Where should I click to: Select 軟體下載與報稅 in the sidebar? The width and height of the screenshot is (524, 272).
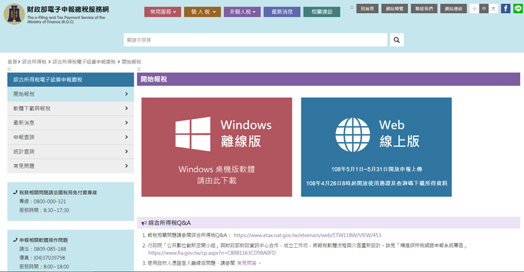pos(71,109)
